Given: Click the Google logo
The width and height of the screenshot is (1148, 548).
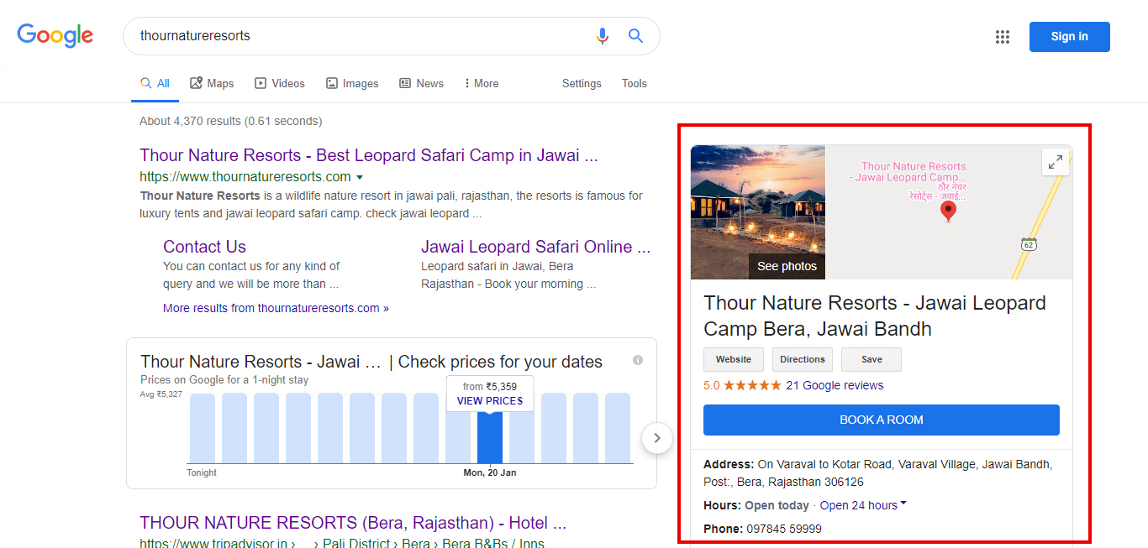Looking at the screenshot, I should point(55,35).
